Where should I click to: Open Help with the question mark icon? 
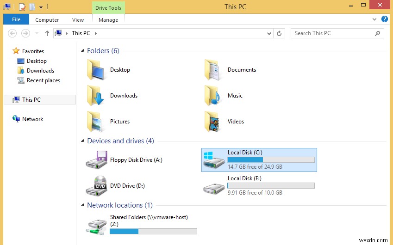pos(385,19)
